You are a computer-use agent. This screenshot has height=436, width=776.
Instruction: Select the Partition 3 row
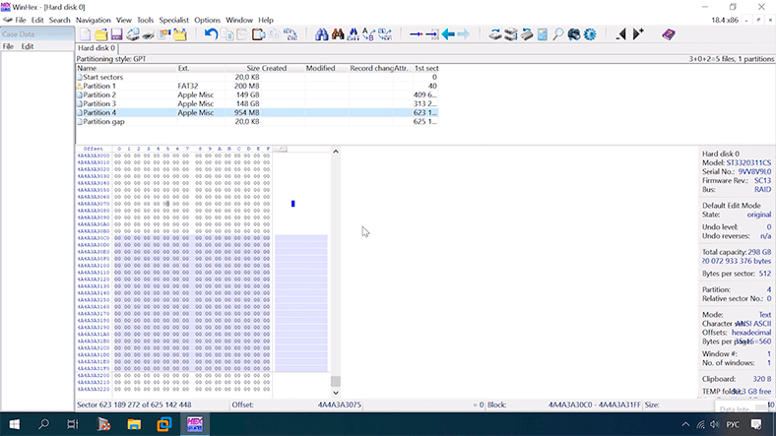pos(257,103)
